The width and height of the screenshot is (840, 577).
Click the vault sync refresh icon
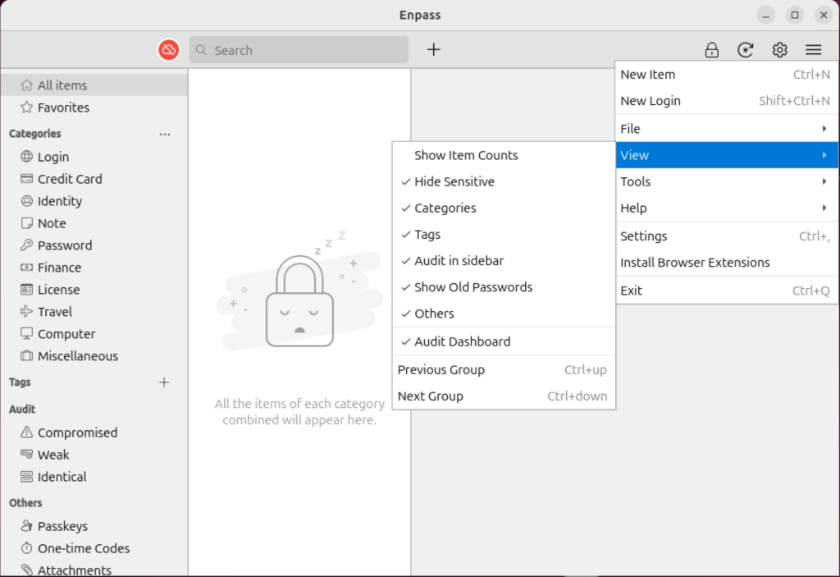pos(745,49)
